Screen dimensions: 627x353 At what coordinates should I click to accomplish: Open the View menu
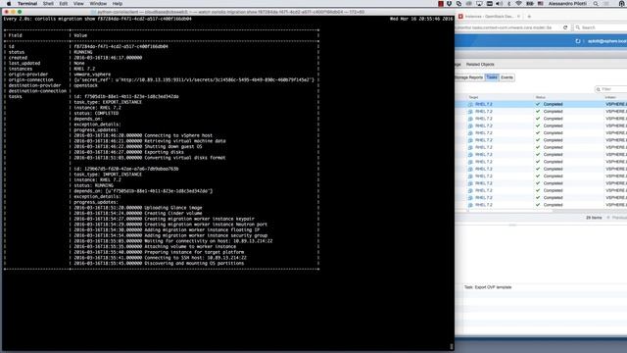click(x=78, y=4)
